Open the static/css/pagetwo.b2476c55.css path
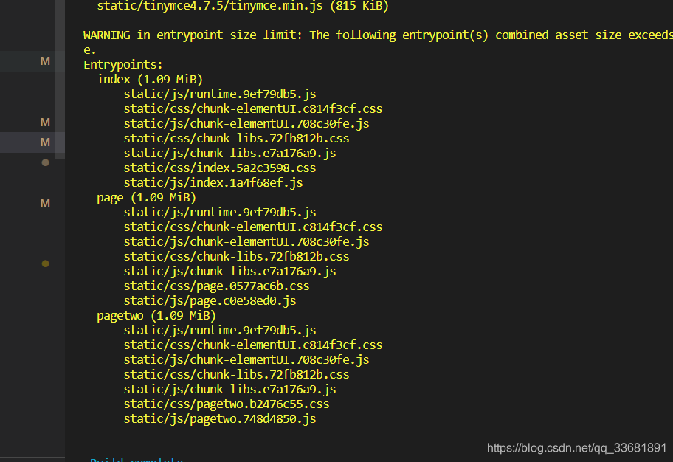The height and width of the screenshot is (462, 673). pos(227,404)
